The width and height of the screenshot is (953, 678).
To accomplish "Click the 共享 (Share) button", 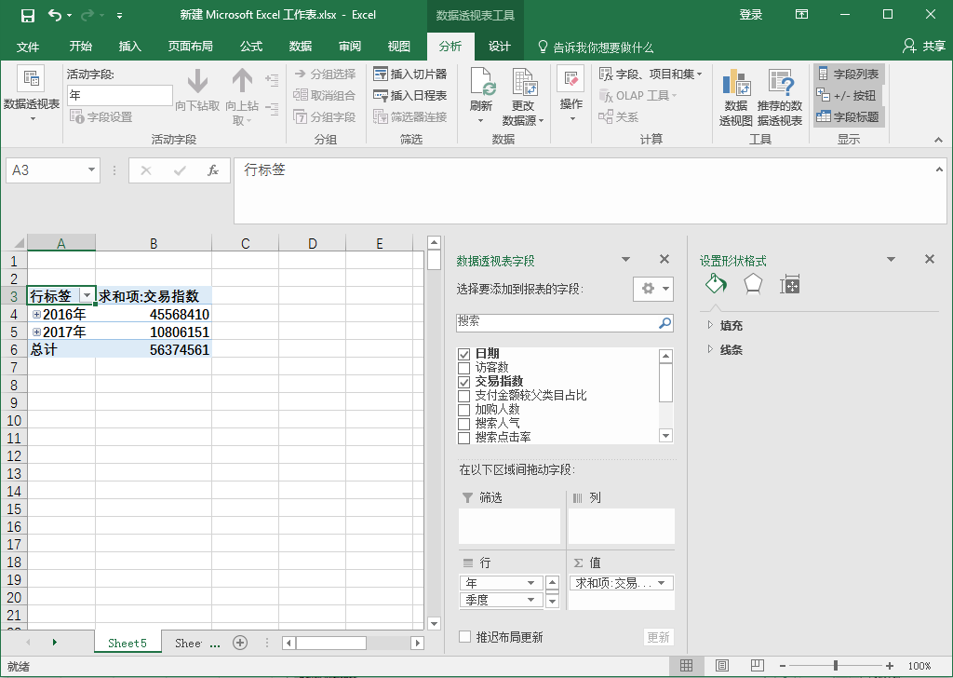I will pyautogui.click(x=923, y=47).
